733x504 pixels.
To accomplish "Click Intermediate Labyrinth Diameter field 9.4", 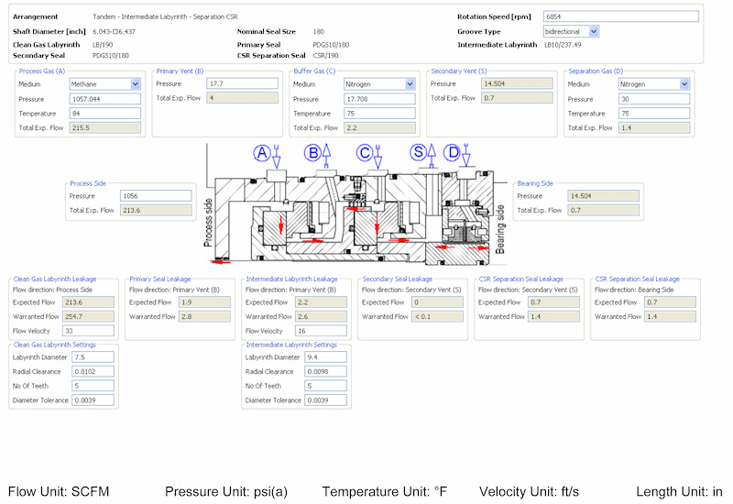I will 326,357.
